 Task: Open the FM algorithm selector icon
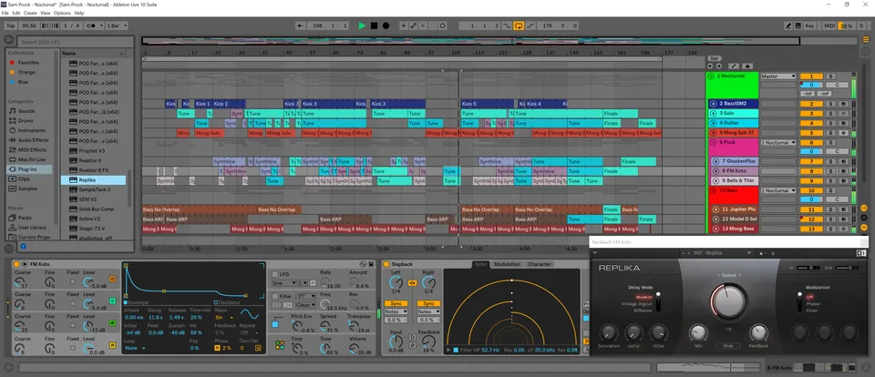coord(280,345)
